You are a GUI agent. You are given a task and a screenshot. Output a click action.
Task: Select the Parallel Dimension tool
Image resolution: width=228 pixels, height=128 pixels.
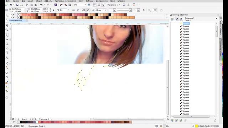[x=7, y=63]
